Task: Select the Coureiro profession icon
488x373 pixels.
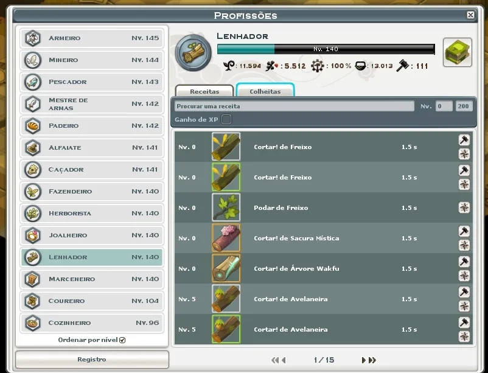Action: [33, 301]
